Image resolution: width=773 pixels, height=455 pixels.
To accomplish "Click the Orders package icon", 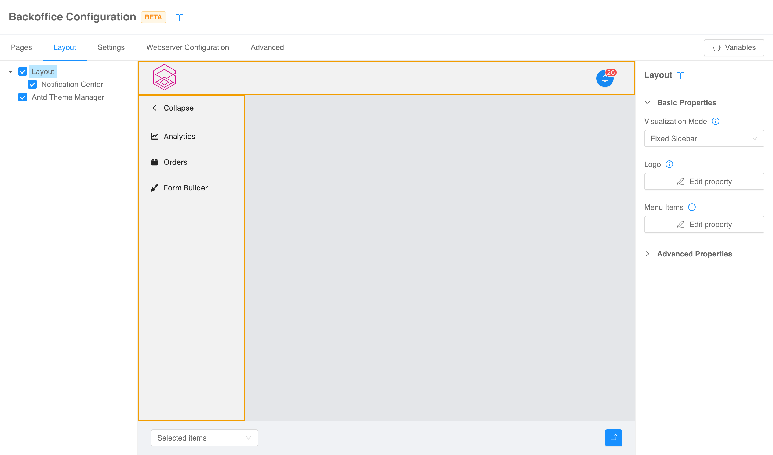I will tap(155, 162).
